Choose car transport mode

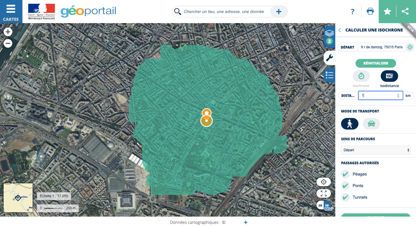[x=371, y=124]
